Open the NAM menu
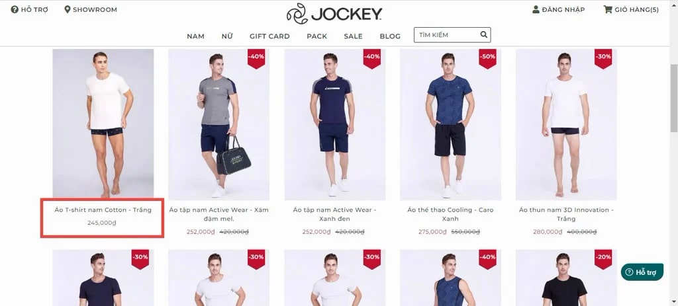 pos(195,36)
